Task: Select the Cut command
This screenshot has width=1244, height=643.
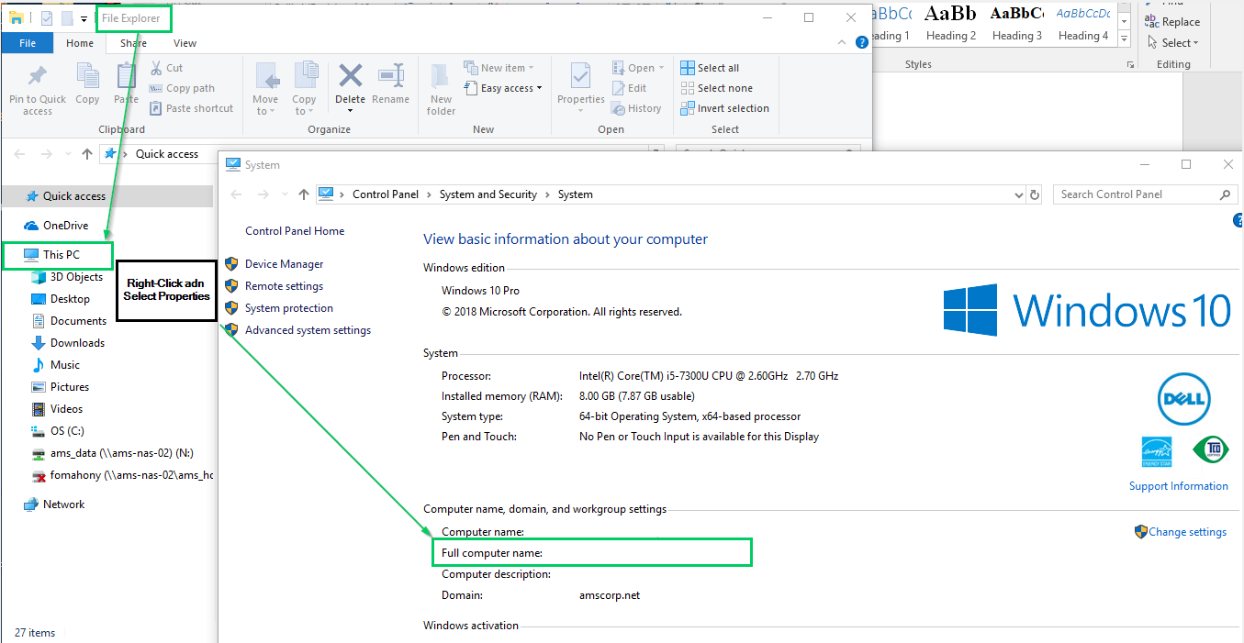Action: 166,68
